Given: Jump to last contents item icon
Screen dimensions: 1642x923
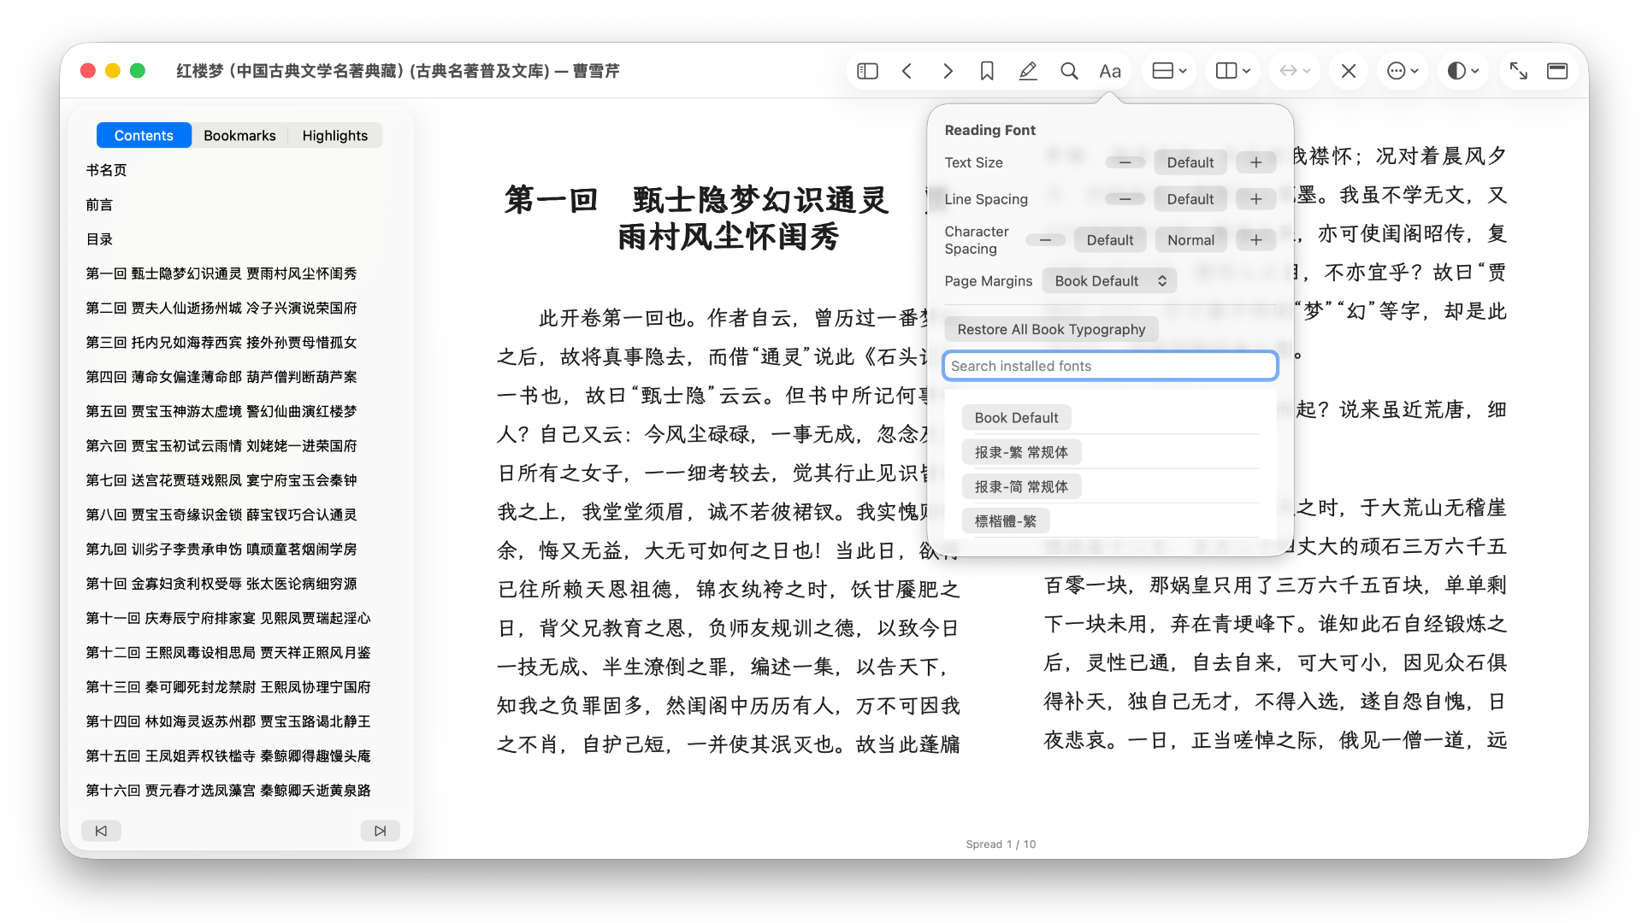Looking at the screenshot, I should (x=380, y=831).
